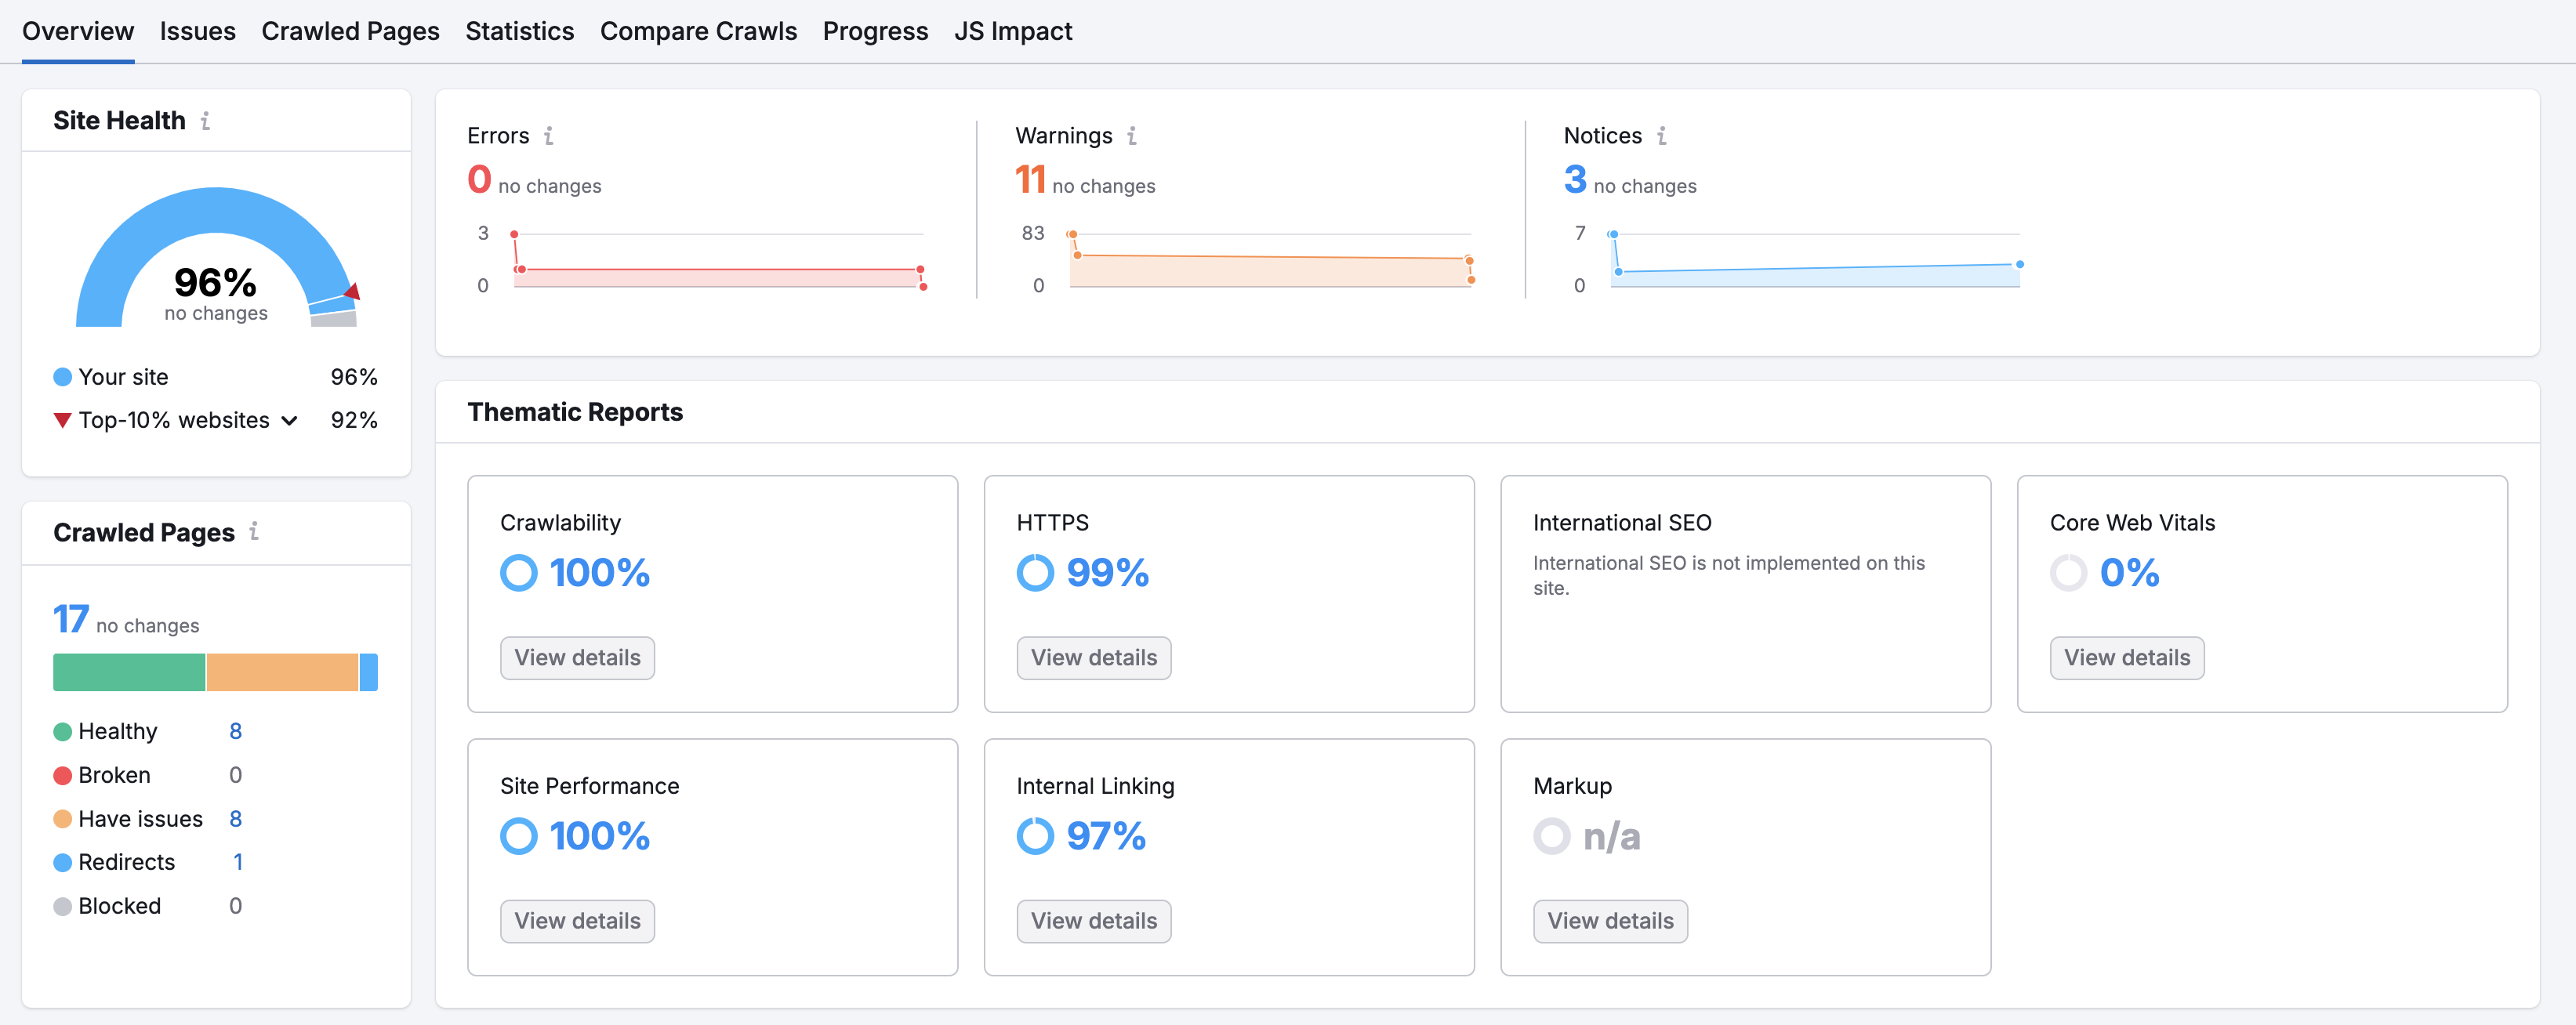Click the Errors info icon
2576x1025 pixels.
point(548,136)
